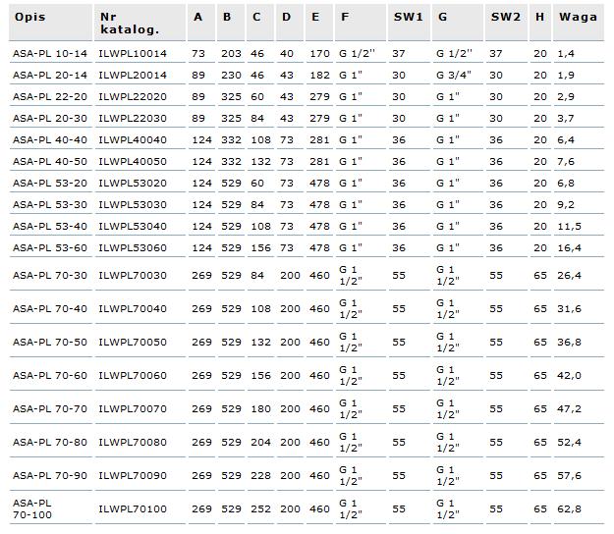The width and height of the screenshot is (614, 534).
Task: Click the SW1 column header
Action: coord(409,17)
